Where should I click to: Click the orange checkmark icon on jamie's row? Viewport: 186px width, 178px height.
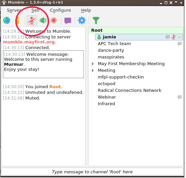(x=179, y=37)
